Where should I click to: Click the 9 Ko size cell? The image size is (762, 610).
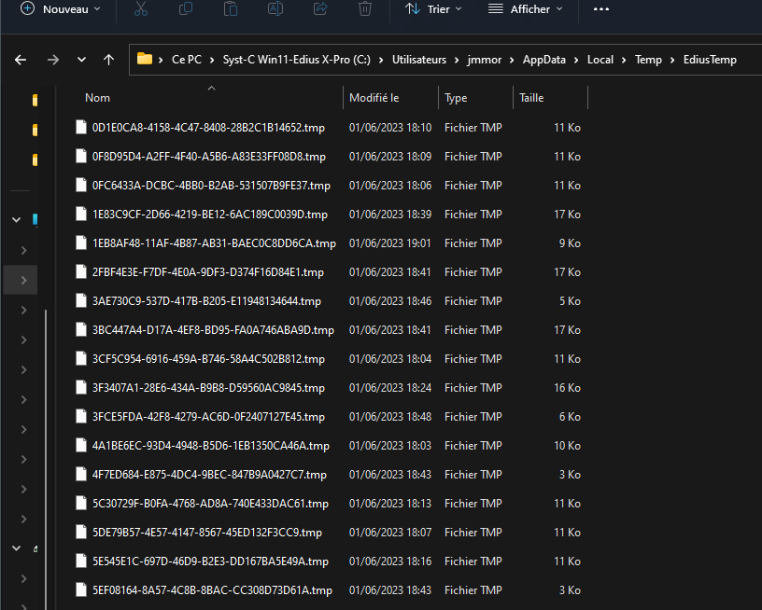tap(570, 243)
